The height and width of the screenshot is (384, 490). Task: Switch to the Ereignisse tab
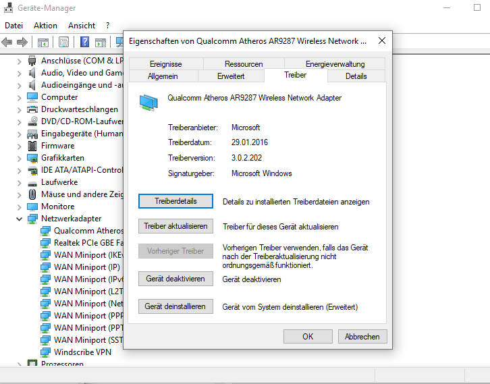click(166, 63)
